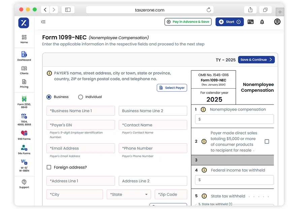
Task: Open the notifications bell
Action: [262, 22]
